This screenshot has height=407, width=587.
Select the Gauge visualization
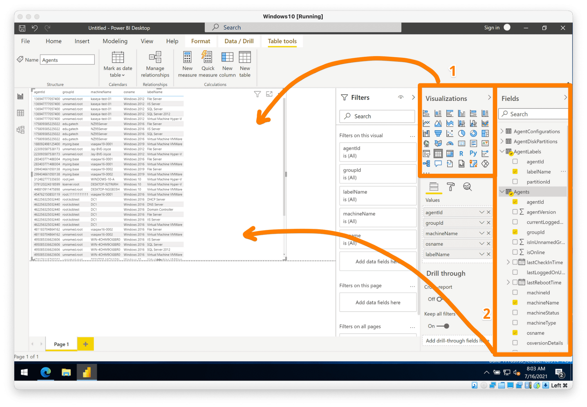click(450, 143)
